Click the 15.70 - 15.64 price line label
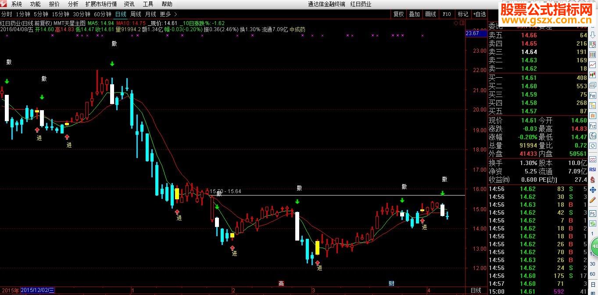 click(226, 191)
